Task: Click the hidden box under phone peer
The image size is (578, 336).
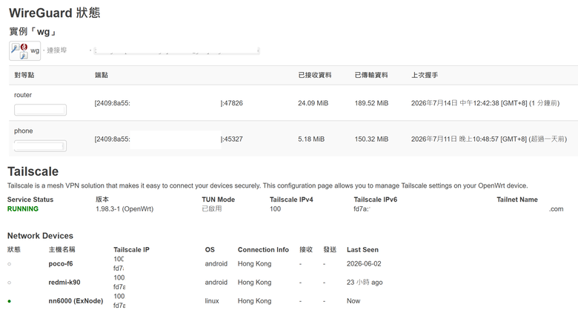Action: [x=40, y=146]
